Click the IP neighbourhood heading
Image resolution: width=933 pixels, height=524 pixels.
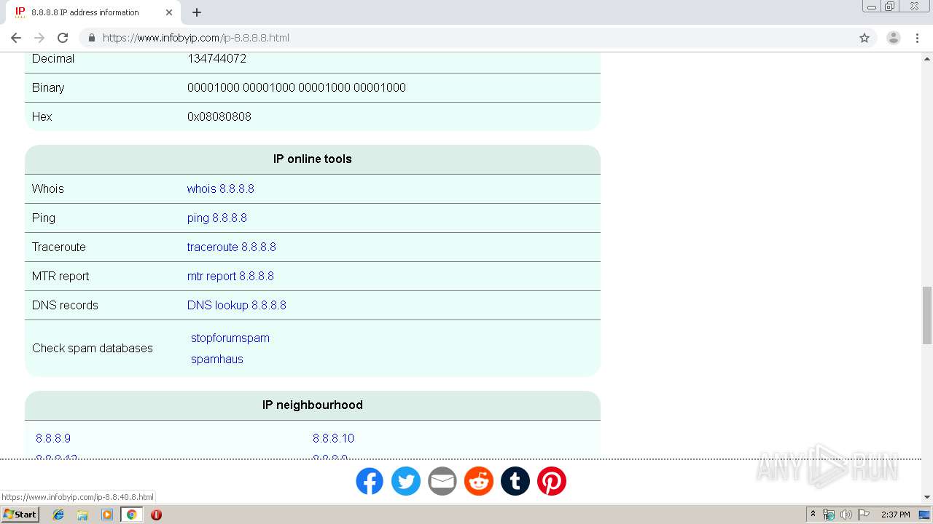point(313,405)
